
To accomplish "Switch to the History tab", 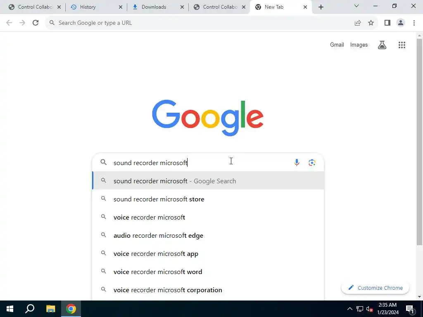I will tap(96, 7).
